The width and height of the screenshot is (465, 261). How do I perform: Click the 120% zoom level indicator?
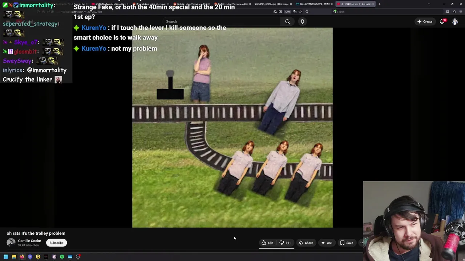[x=287, y=12]
